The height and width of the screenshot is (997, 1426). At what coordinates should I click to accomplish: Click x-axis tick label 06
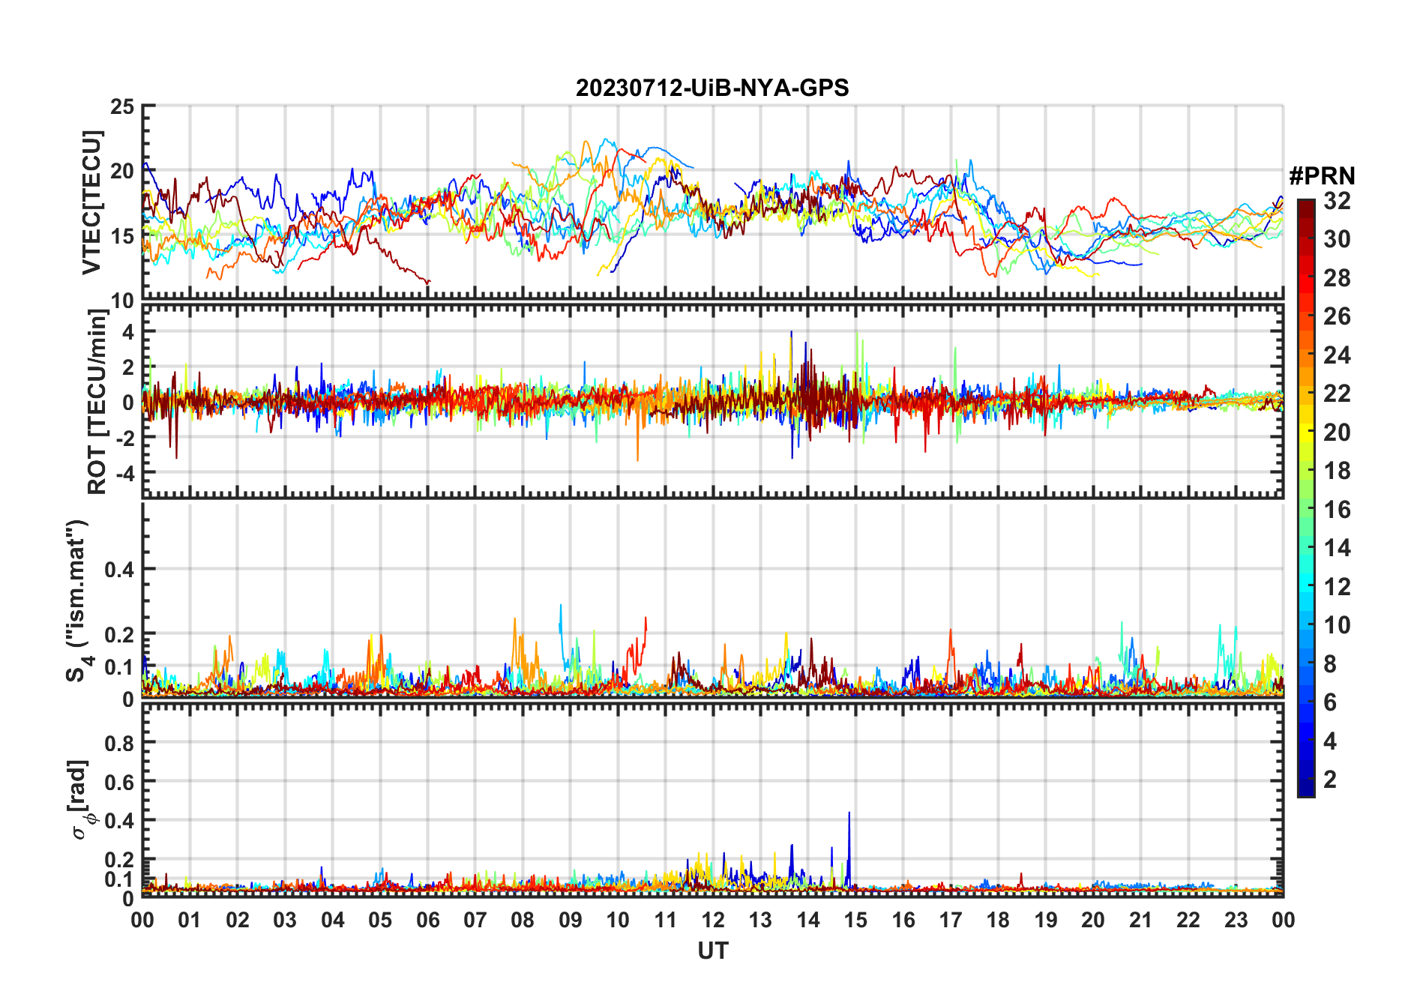427,920
